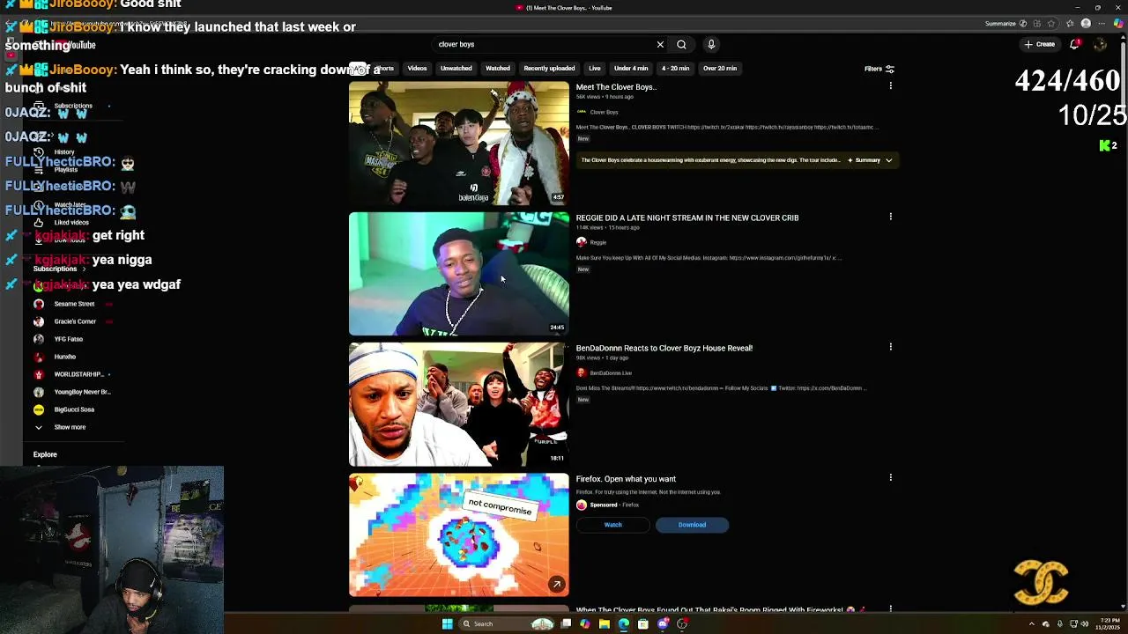The width and height of the screenshot is (1128, 634).
Task: Open more options for Meet The Clover Boys
Action: point(890,86)
